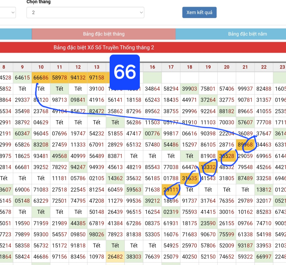This screenshot has width=286, height=265.
Task: Select column header 17
Action: pos(171,67)
